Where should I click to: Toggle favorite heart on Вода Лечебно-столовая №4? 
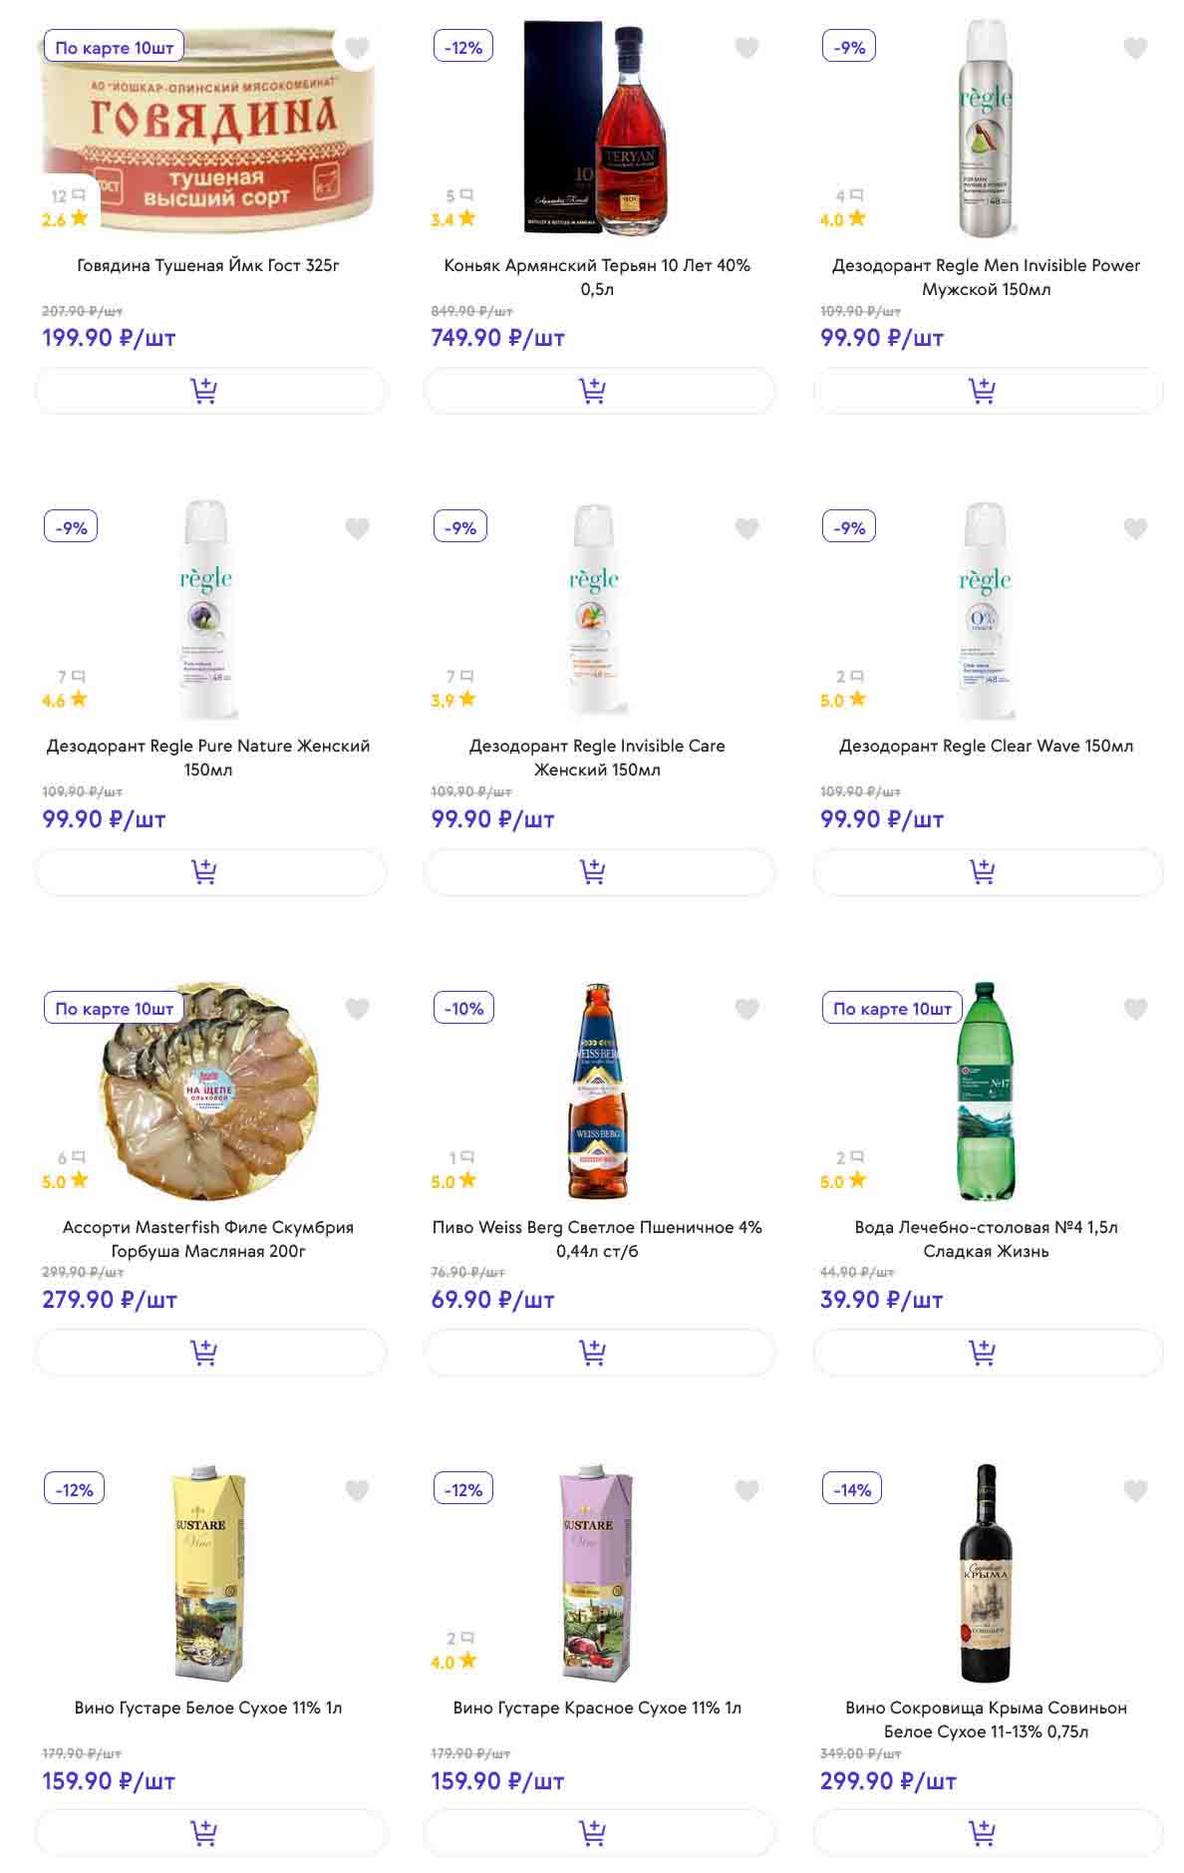(x=1135, y=1010)
